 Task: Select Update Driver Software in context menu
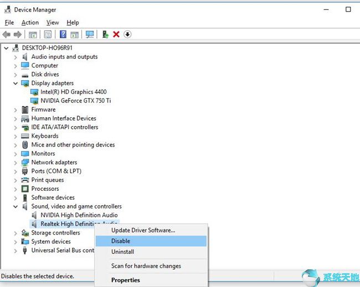pyautogui.click(x=143, y=230)
